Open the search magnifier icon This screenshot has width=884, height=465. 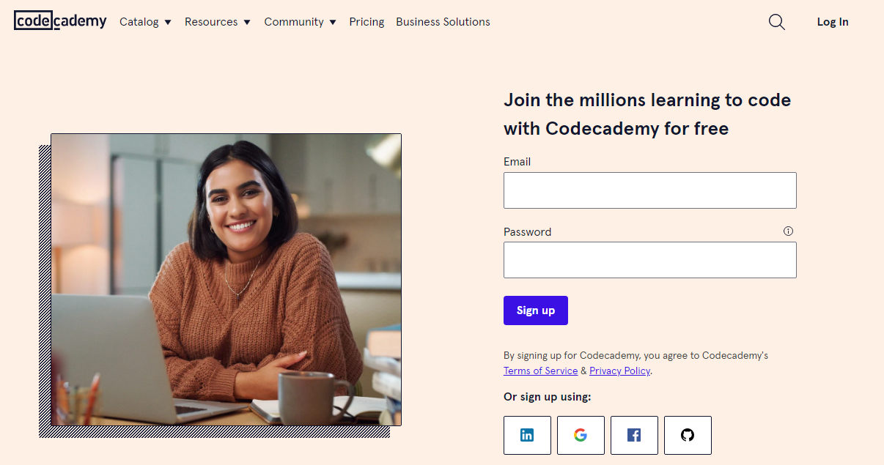point(776,22)
